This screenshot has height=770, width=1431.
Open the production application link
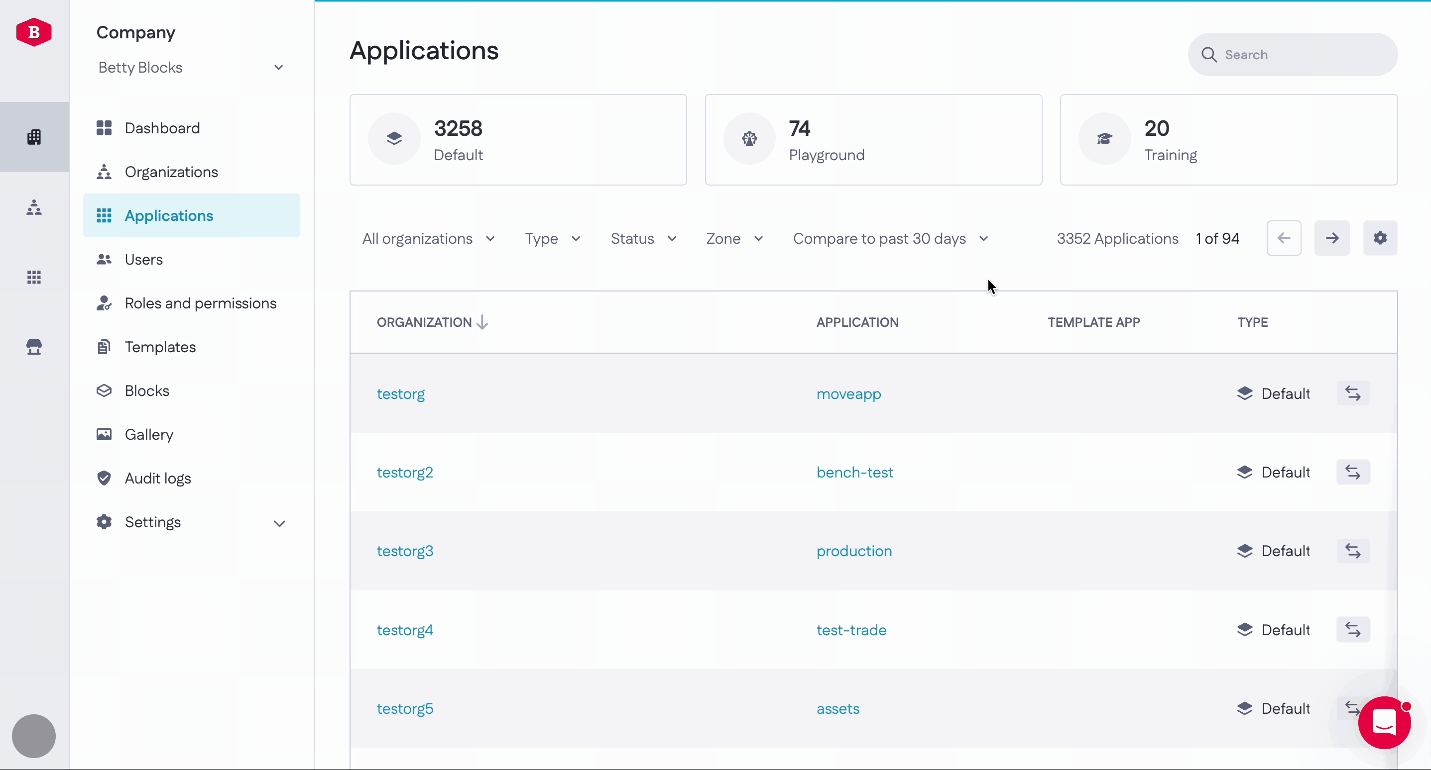pyautogui.click(x=854, y=551)
